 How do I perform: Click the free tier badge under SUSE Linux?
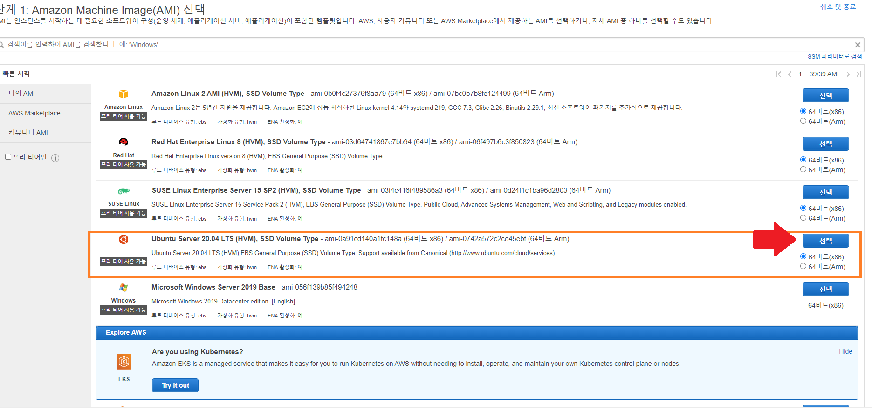(x=124, y=213)
